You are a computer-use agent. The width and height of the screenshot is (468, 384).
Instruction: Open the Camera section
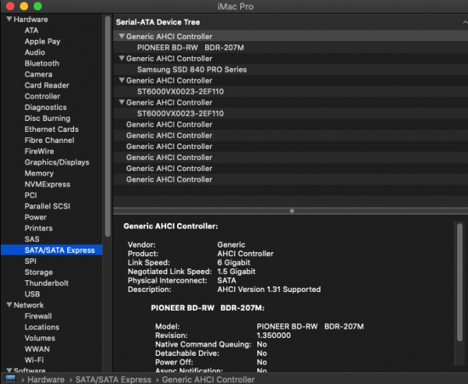pyautogui.click(x=38, y=74)
